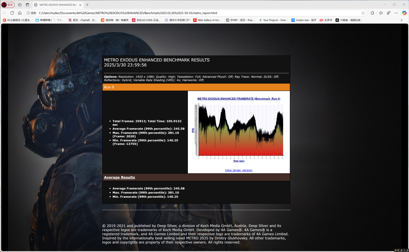409x252 pixels.
Task: Click Average Results Average Framerate 245.58 line
Action: pos(149,188)
